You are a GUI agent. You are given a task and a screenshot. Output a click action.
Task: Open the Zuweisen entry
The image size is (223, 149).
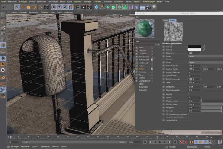pos(143,90)
